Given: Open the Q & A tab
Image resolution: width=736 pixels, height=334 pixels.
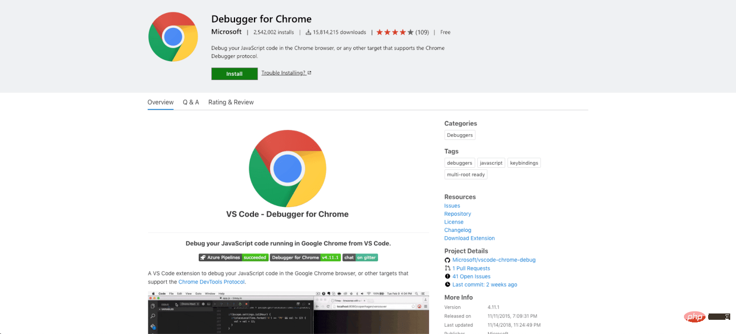Looking at the screenshot, I should 190,102.
